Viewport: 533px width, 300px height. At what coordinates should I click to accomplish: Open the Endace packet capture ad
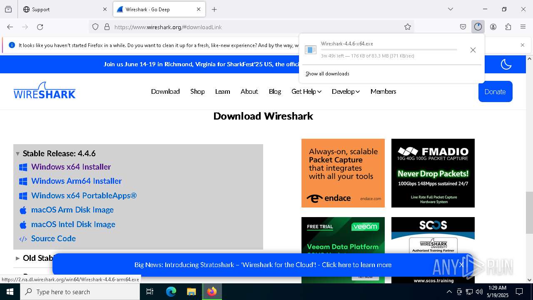[x=343, y=173]
